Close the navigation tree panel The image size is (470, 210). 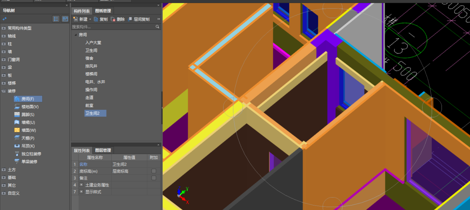pyautogui.click(x=67, y=5)
